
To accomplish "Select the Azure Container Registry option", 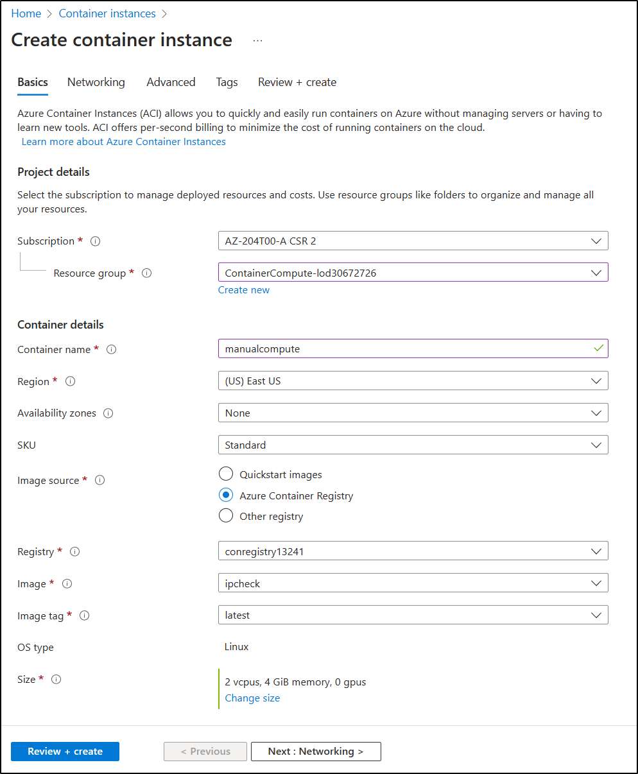I will click(x=226, y=495).
